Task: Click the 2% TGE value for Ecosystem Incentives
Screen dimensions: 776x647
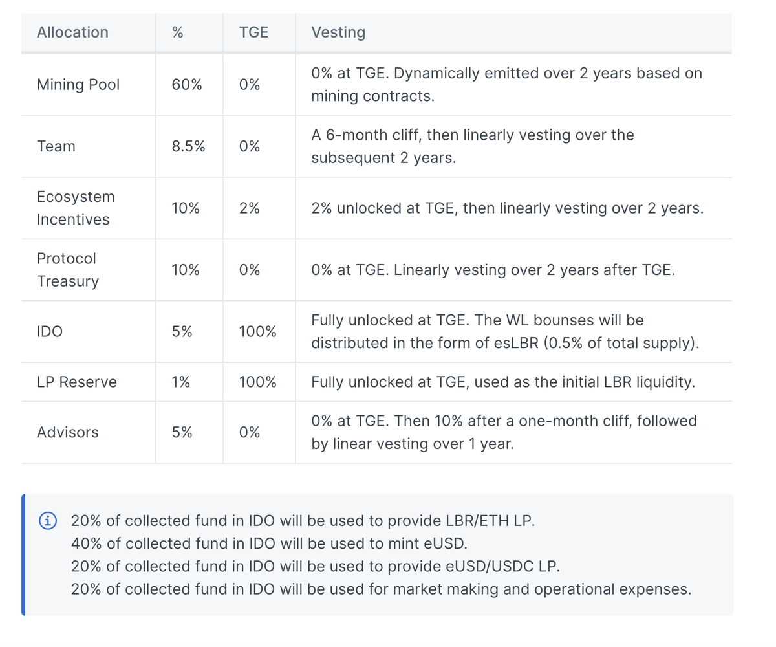Action: coord(248,208)
